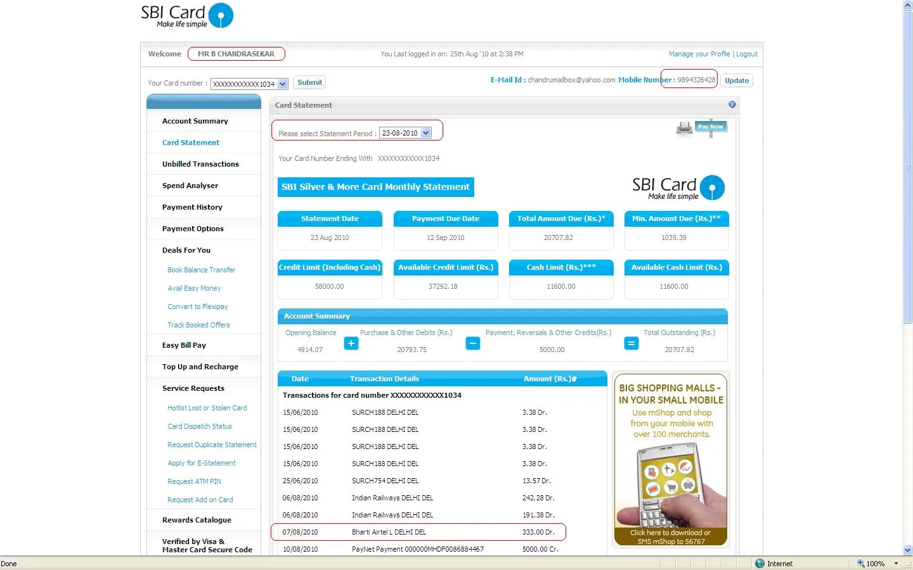This screenshot has height=570, width=913.
Task: Open the card number dropdown
Action: (283, 84)
